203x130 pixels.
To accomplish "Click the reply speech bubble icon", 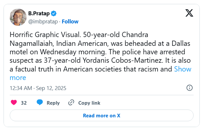I will (40, 103).
